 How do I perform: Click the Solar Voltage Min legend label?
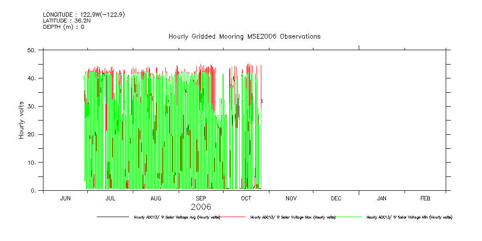pyautogui.click(x=409, y=218)
